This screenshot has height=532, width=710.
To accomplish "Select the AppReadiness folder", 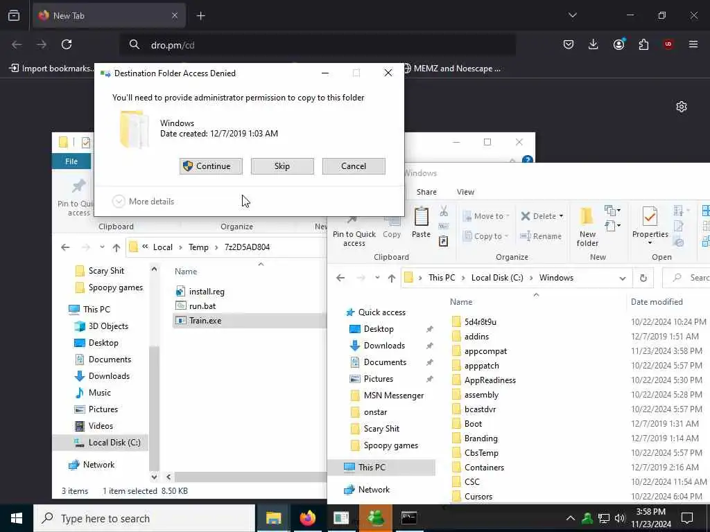I will pos(483,380).
